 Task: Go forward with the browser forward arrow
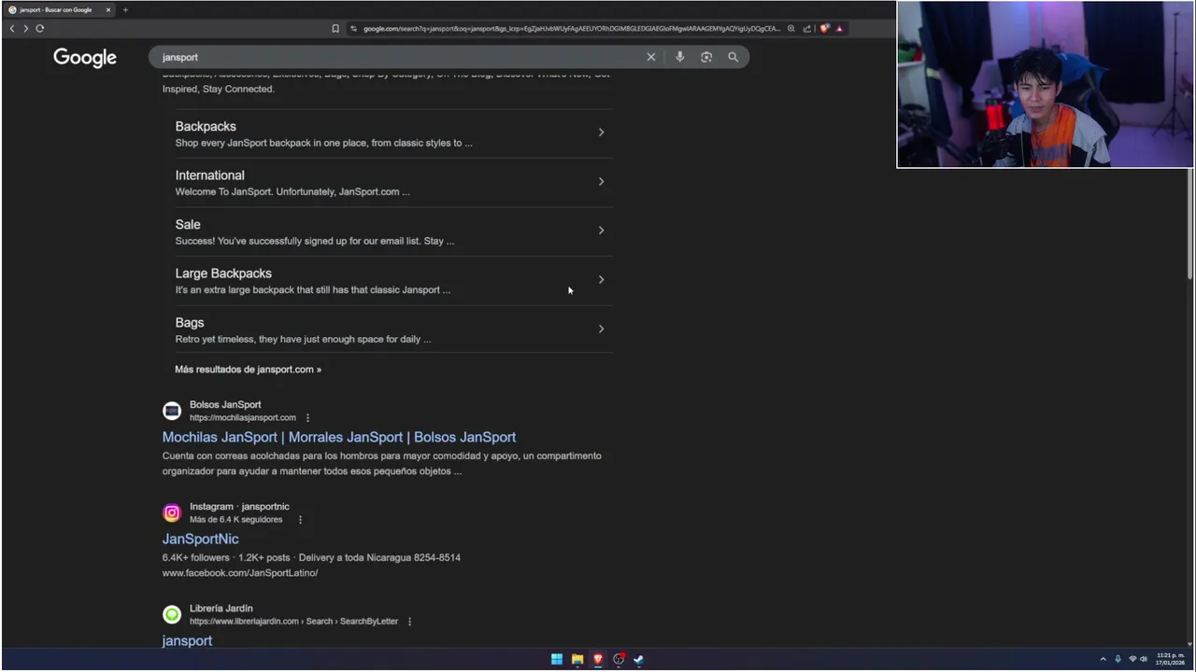25,28
